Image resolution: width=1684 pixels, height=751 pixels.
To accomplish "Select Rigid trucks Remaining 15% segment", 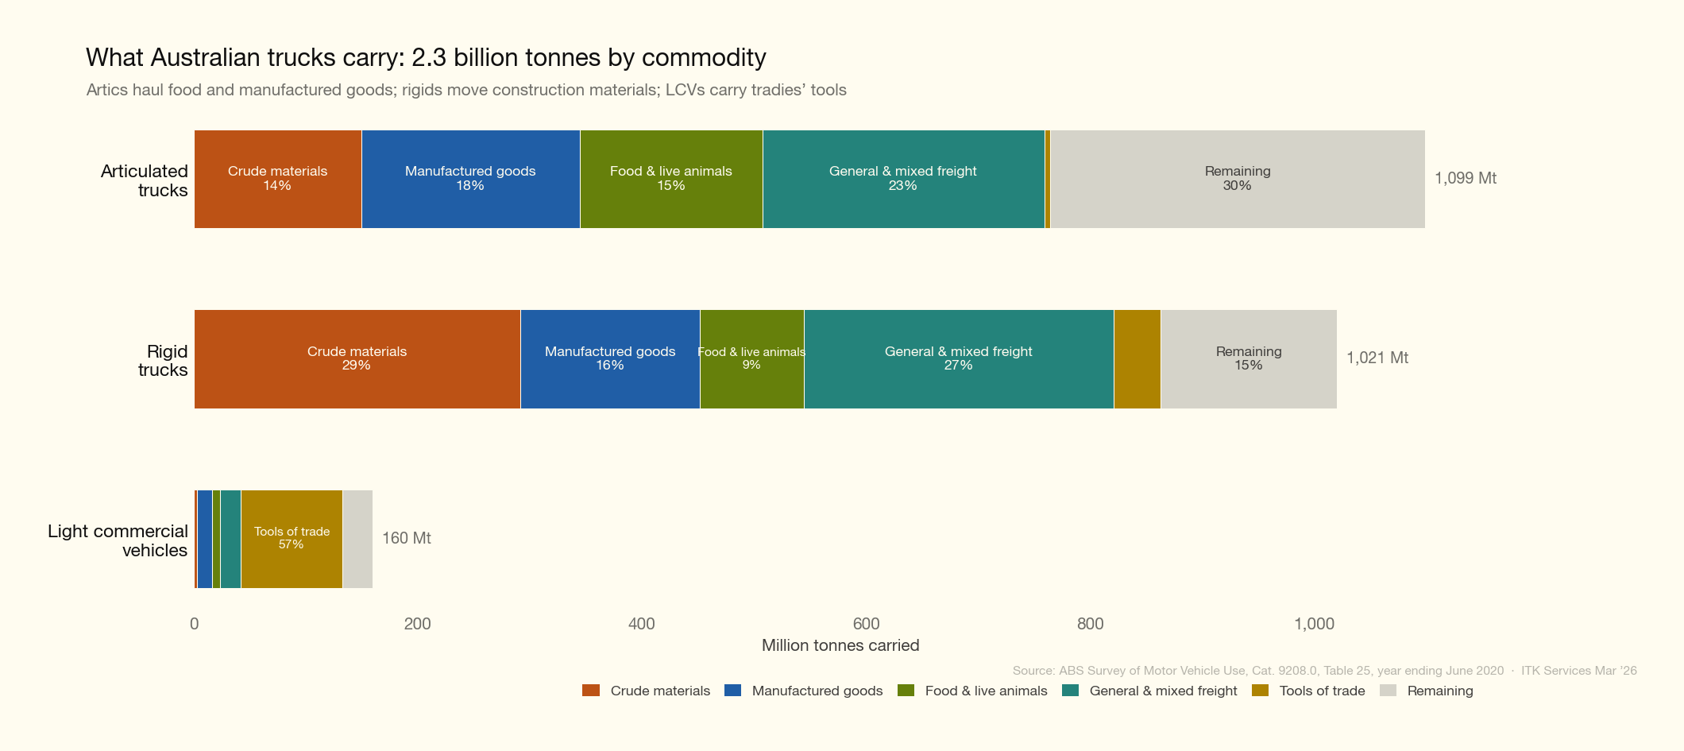I will 1248,358.
